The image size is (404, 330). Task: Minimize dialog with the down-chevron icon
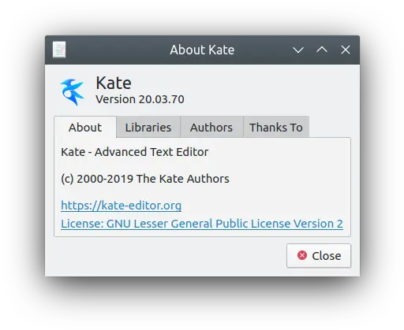[298, 50]
